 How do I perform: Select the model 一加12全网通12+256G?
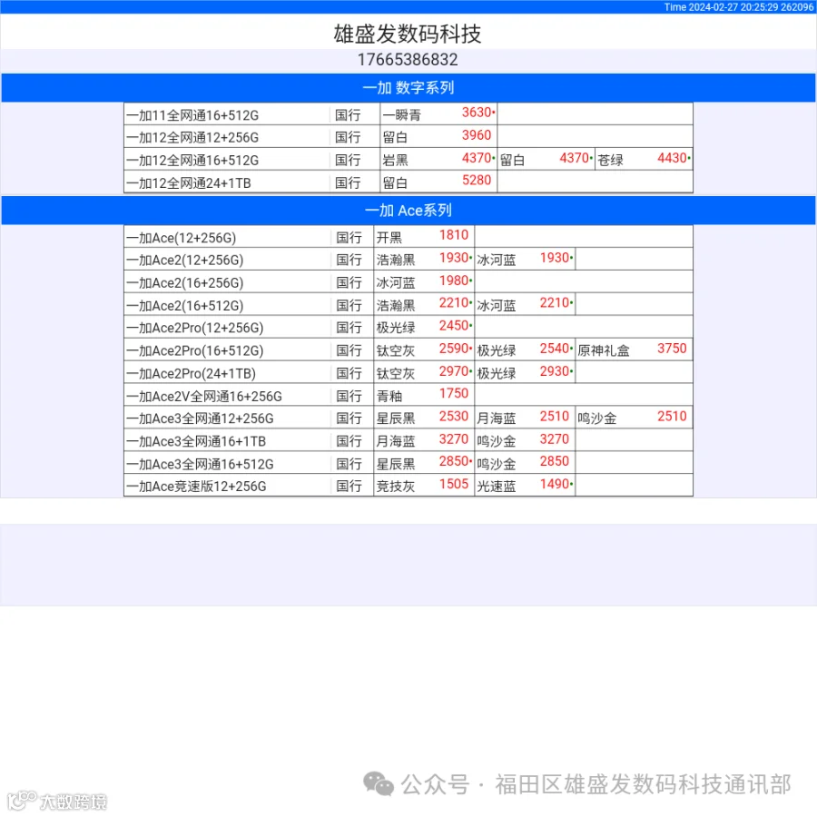[x=192, y=138]
